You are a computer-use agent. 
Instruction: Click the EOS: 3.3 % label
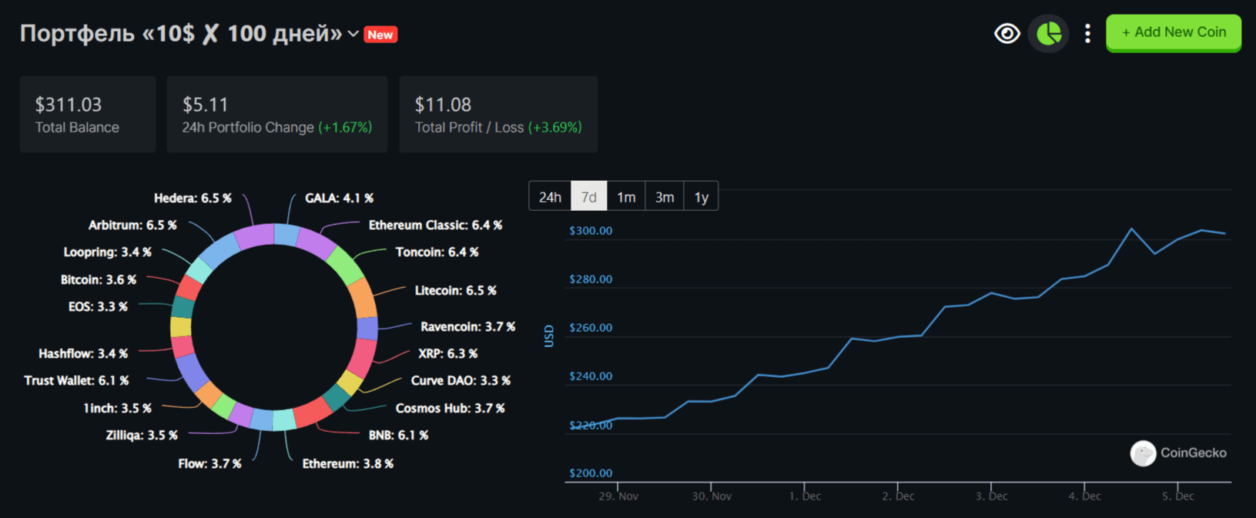pyautogui.click(x=98, y=306)
